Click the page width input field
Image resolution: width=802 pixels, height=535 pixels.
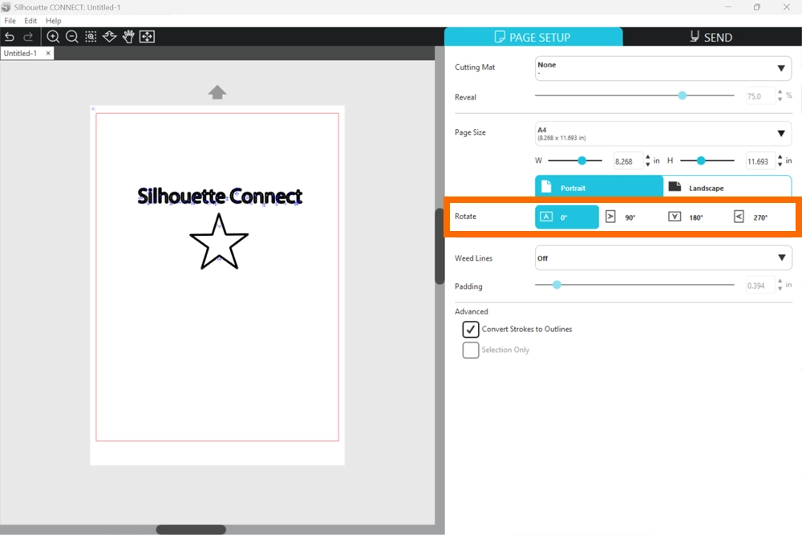point(628,161)
